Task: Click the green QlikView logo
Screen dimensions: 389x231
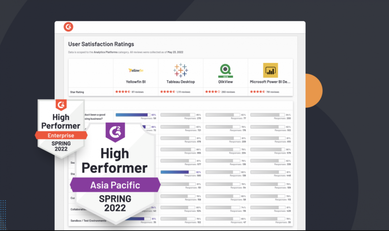Action: [225, 70]
